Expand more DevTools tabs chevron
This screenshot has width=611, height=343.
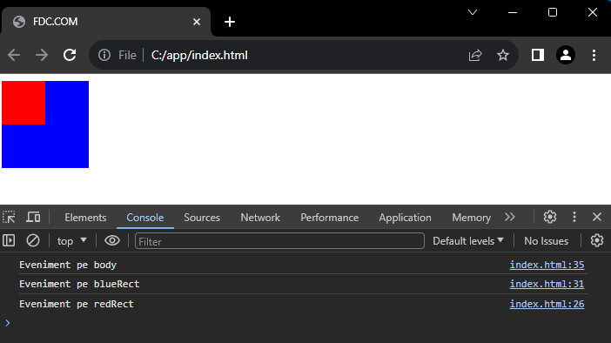510,217
